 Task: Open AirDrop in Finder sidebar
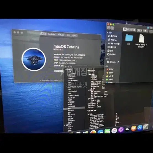112,40
